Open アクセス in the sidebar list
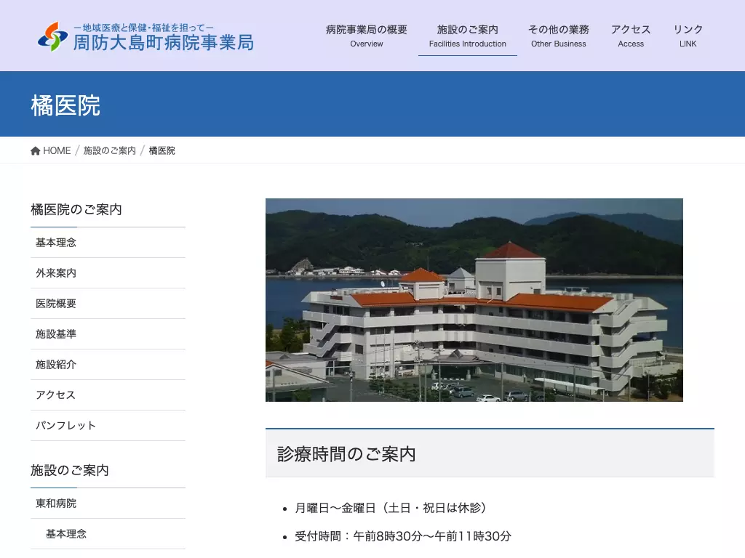 108,395
